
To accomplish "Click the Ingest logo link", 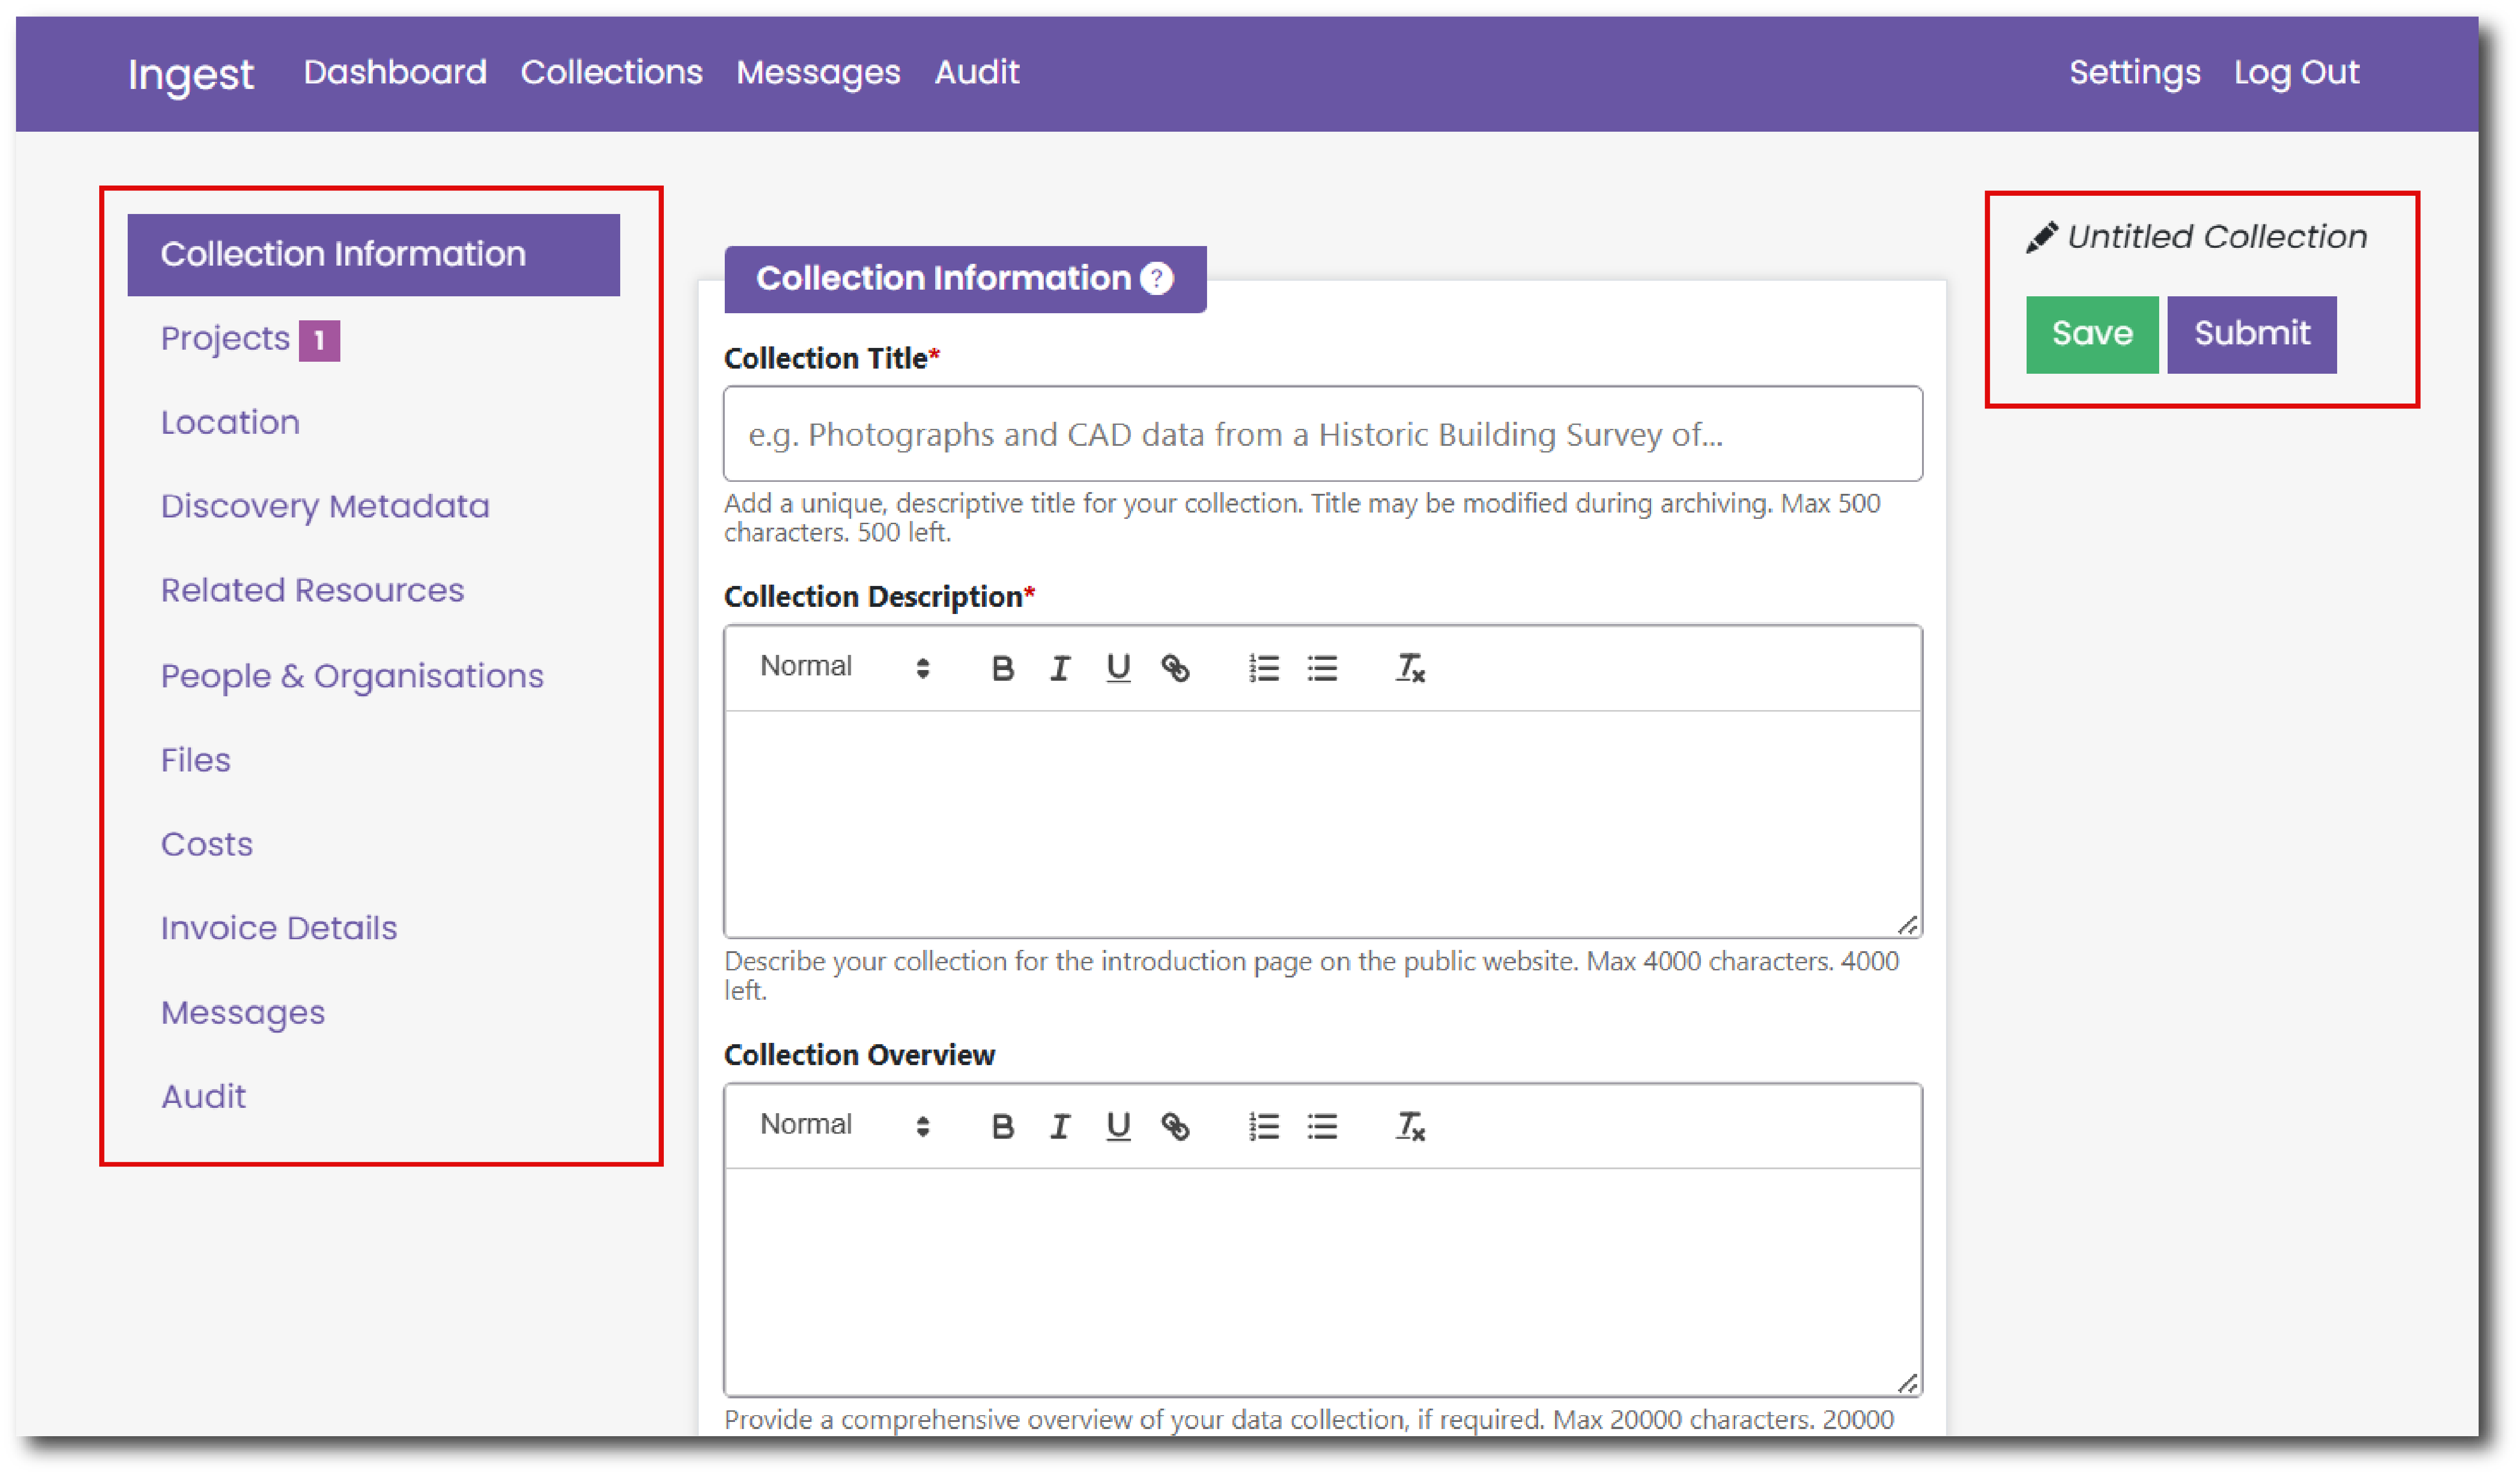I will tap(191, 75).
